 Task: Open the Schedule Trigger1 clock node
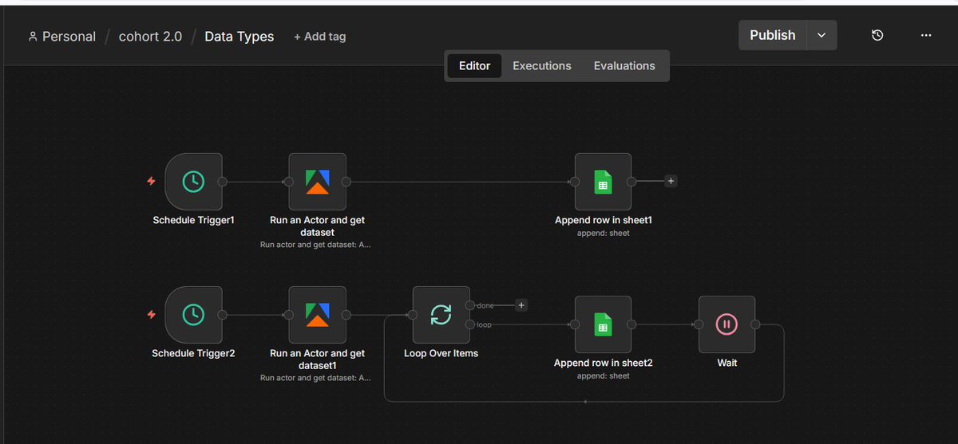(193, 182)
